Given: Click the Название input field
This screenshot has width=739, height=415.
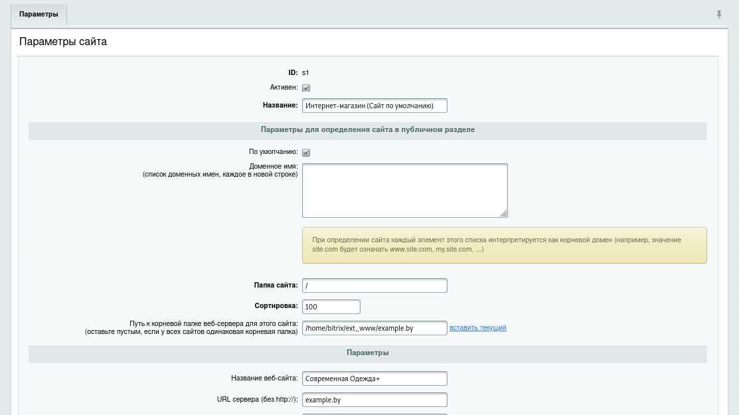Looking at the screenshot, I should 374,106.
